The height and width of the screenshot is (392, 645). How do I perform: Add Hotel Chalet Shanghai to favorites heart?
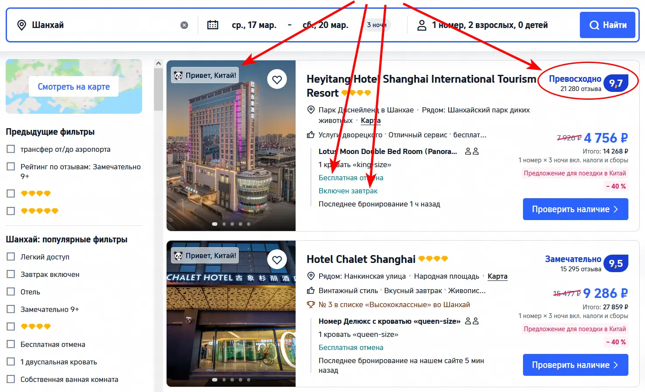(x=277, y=260)
